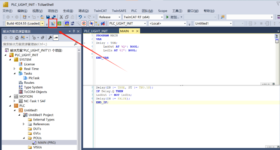Select Type System tree item
Image resolution: width=280 pixels, height=150 pixels.
tap(33, 87)
